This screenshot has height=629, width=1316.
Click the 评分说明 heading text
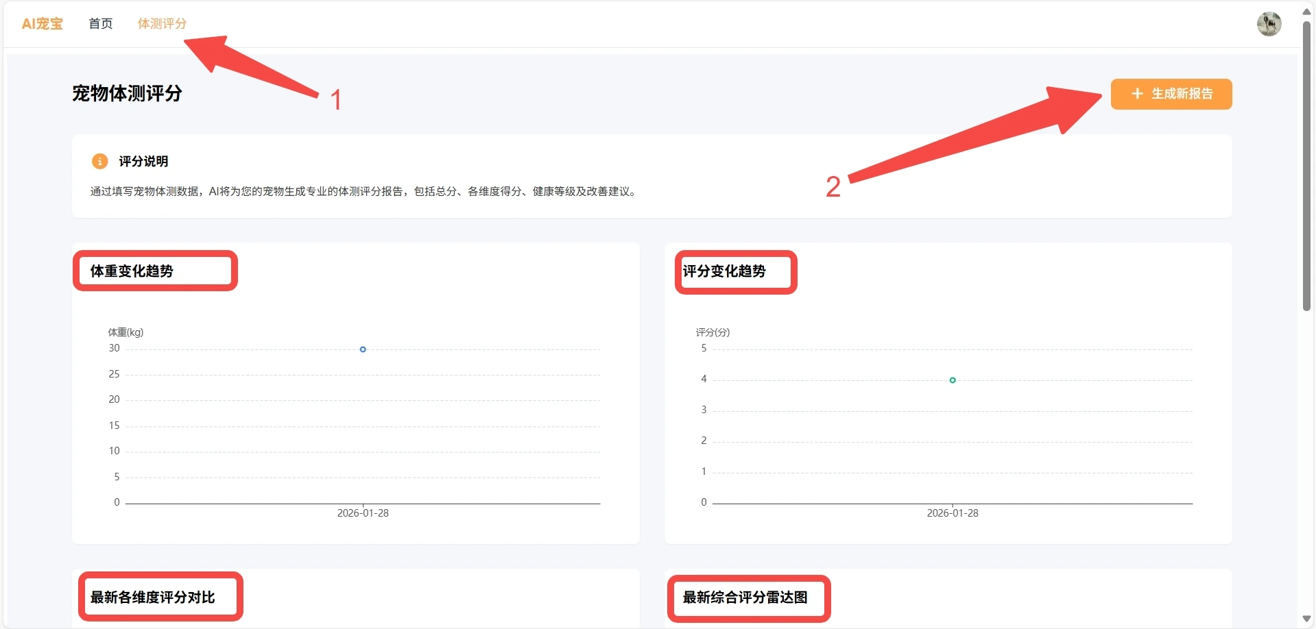coord(143,162)
